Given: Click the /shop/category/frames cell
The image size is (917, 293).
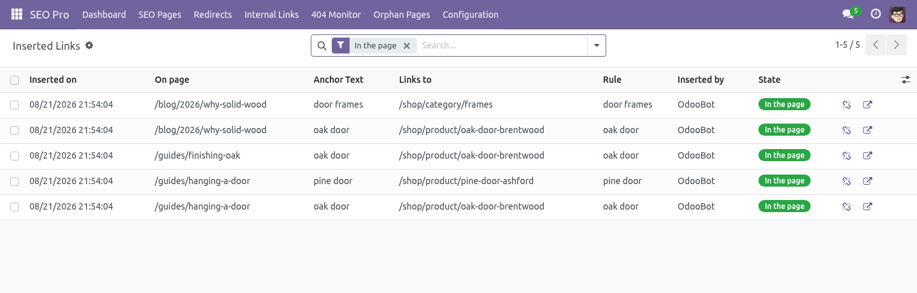Looking at the screenshot, I should click(x=446, y=104).
